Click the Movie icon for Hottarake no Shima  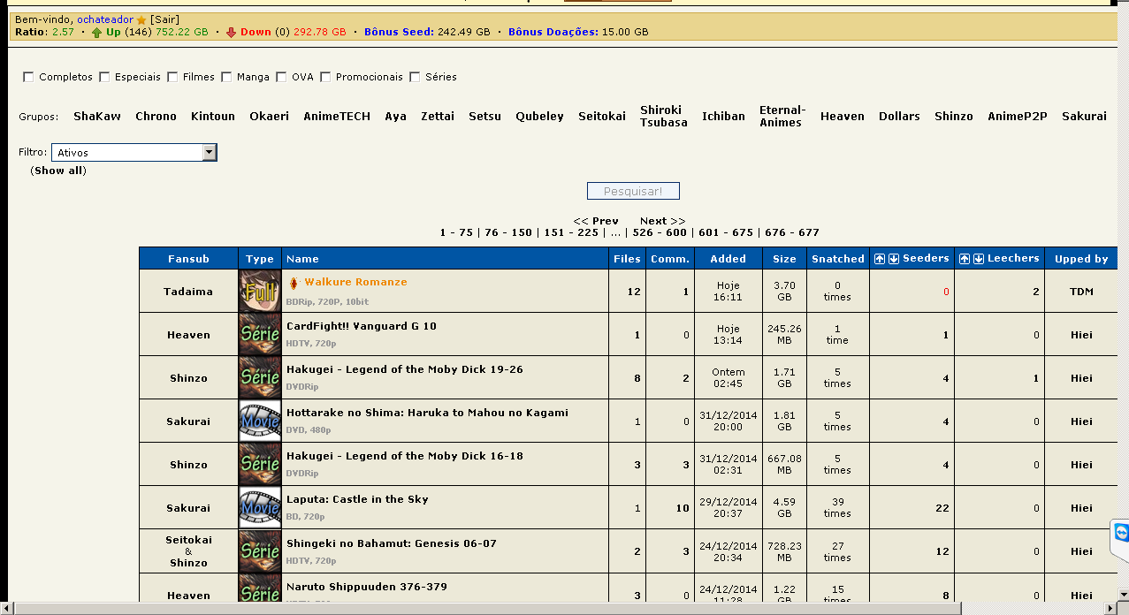coord(260,421)
